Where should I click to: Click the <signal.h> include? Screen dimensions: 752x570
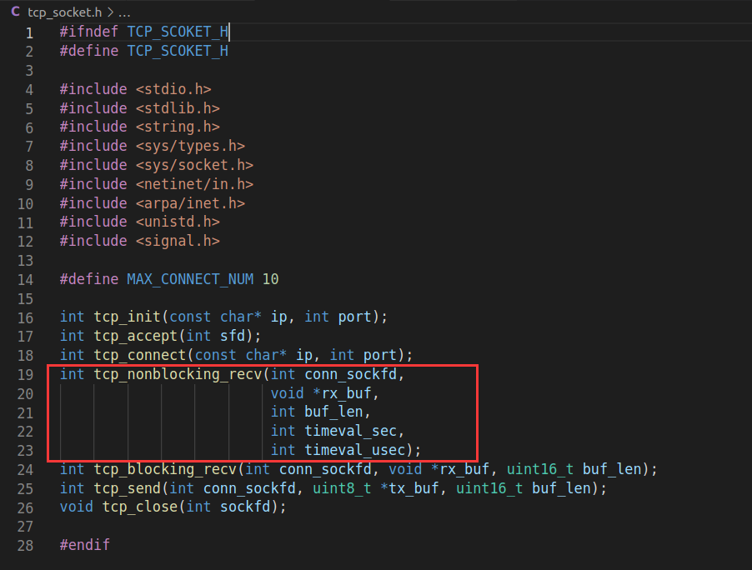pos(178,241)
